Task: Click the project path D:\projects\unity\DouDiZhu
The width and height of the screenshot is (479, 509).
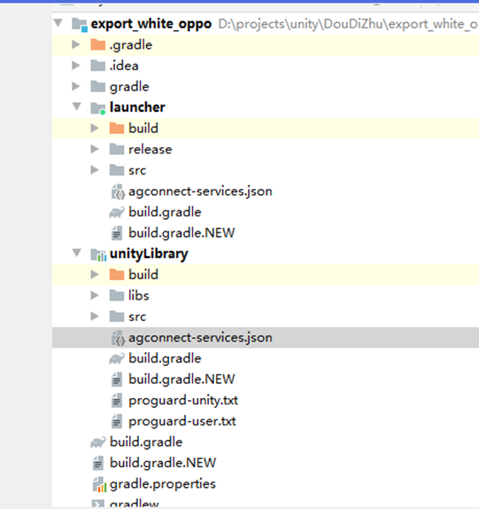Action: [x=348, y=24]
